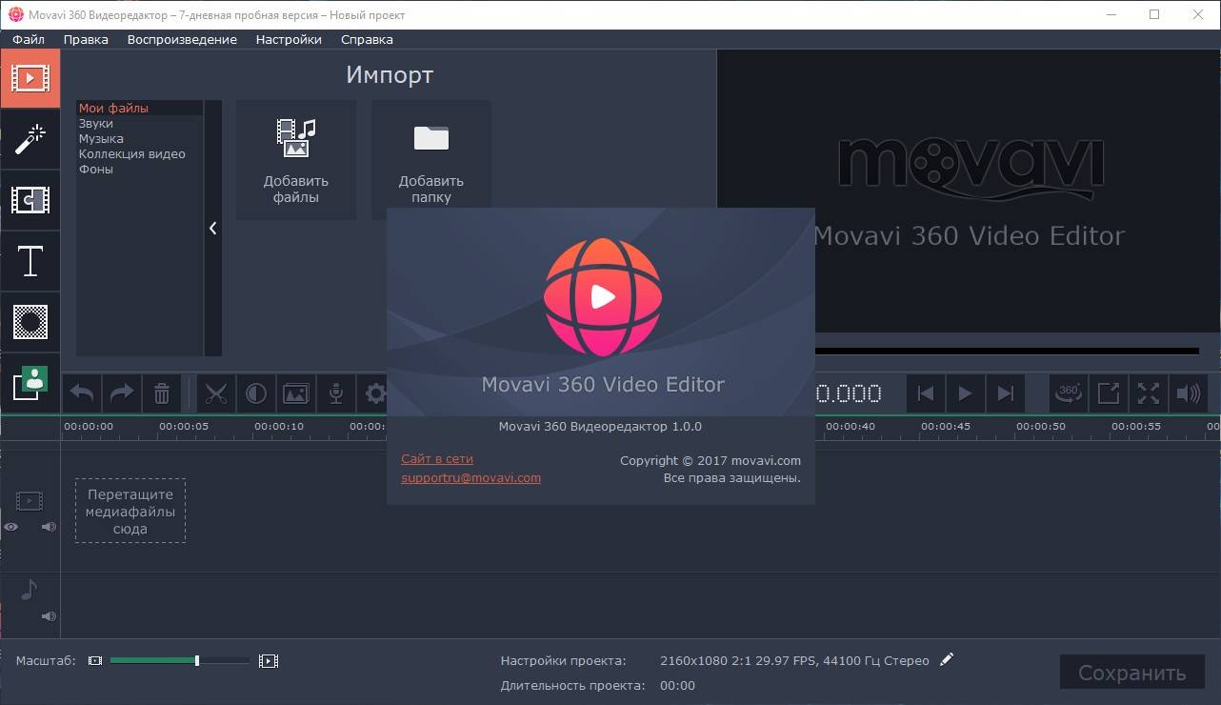Screen dimensions: 1221x705
Task: Redo the last undone action
Action: coord(122,393)
